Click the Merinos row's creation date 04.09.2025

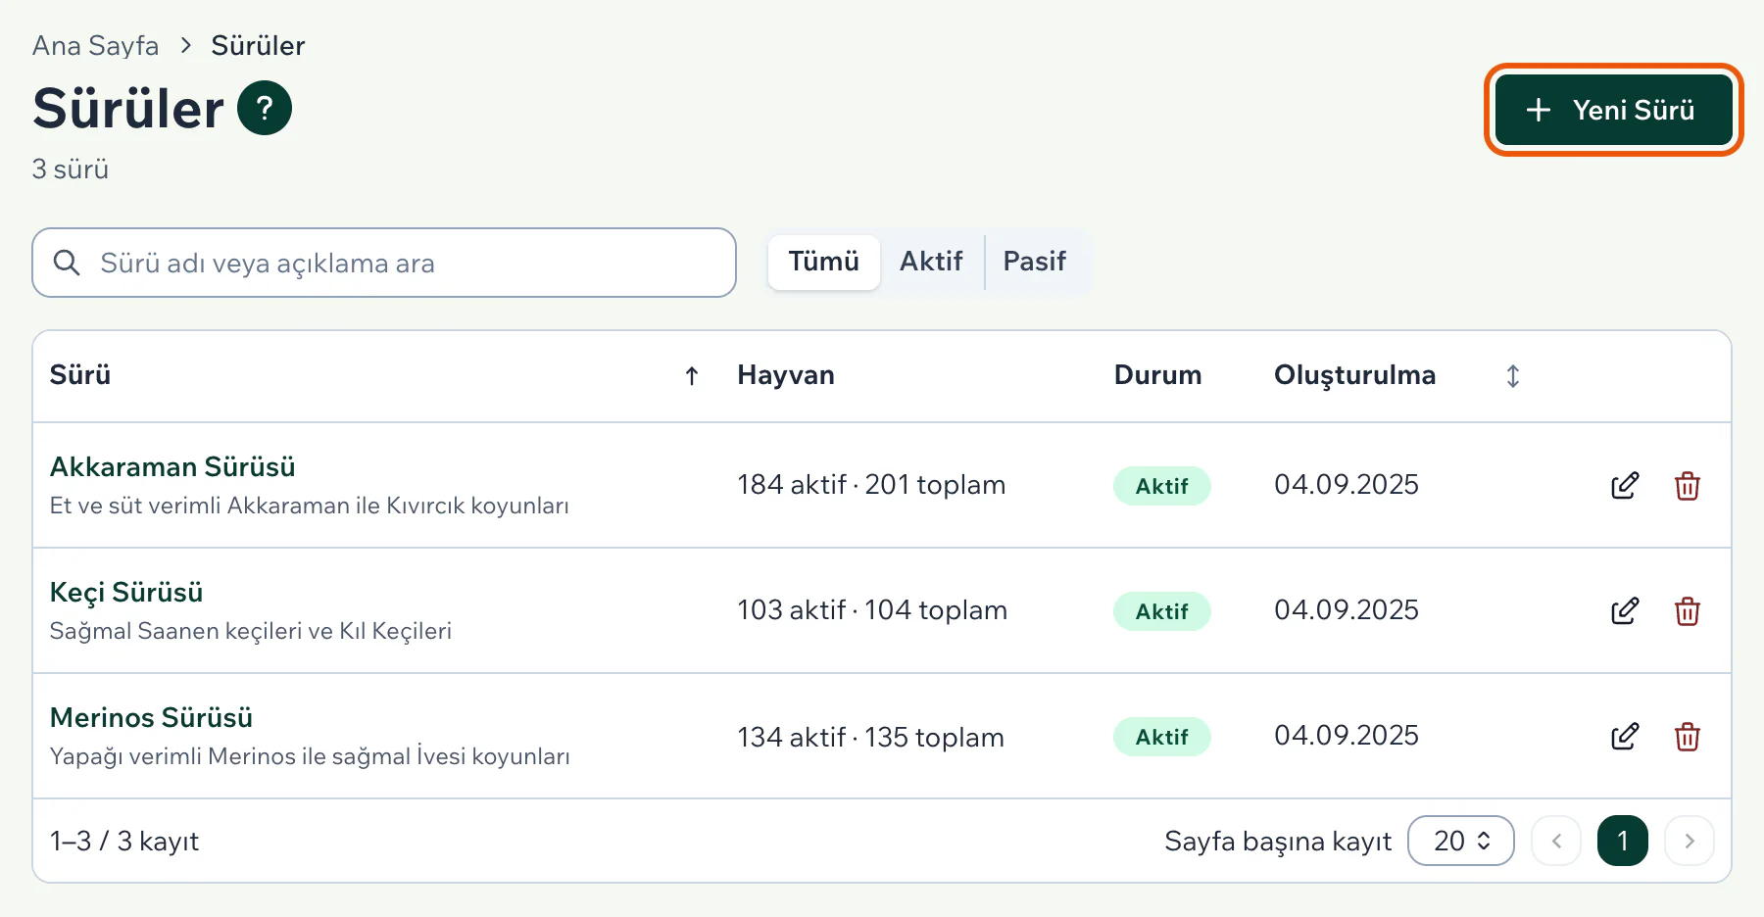point(1347,736)
